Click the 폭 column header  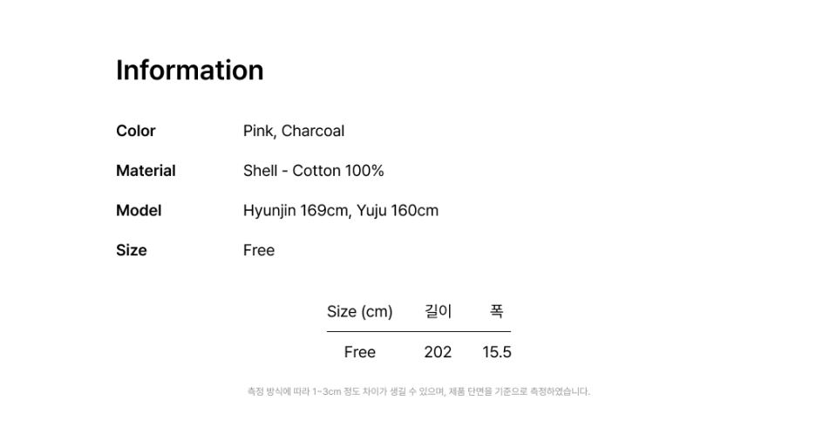(496, 311)
